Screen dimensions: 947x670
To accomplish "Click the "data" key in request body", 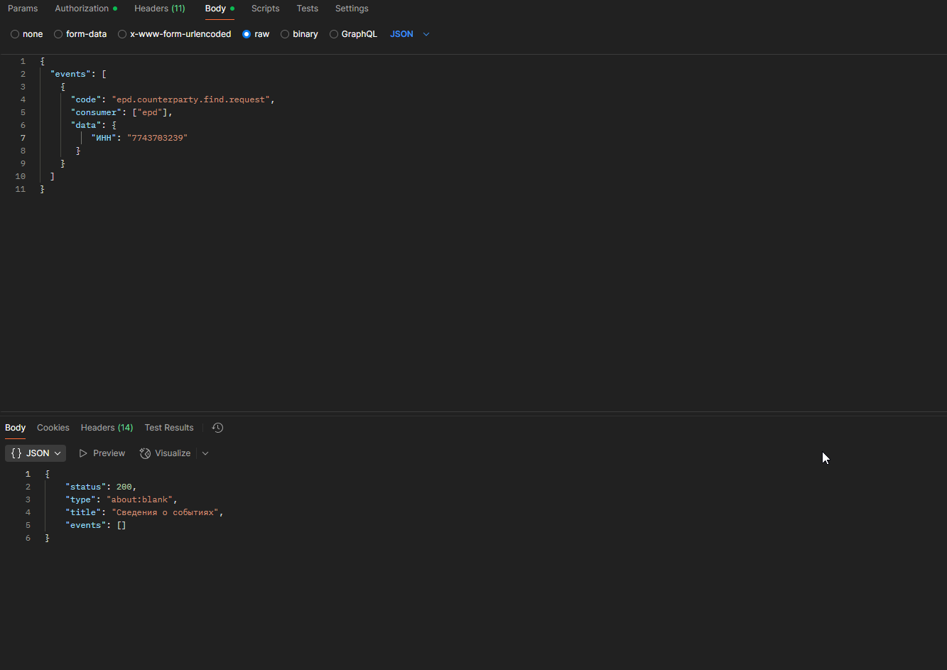I will pyautogui.click(x=86, y=125).
